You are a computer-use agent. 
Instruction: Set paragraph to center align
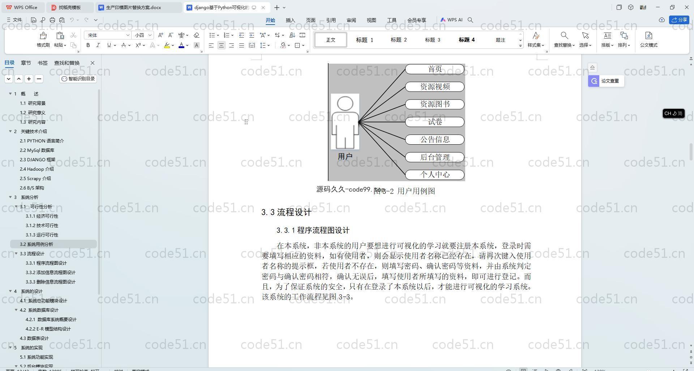(x=221, y=45)
